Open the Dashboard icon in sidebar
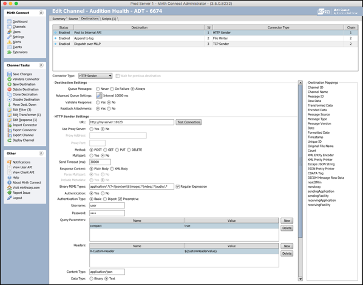The height and width of the screenshot is (285, 363). [9, 21]
